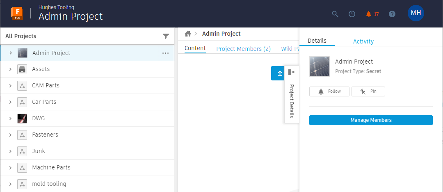Open Admin Project more options ellipsis

click(x=166, y=53)
